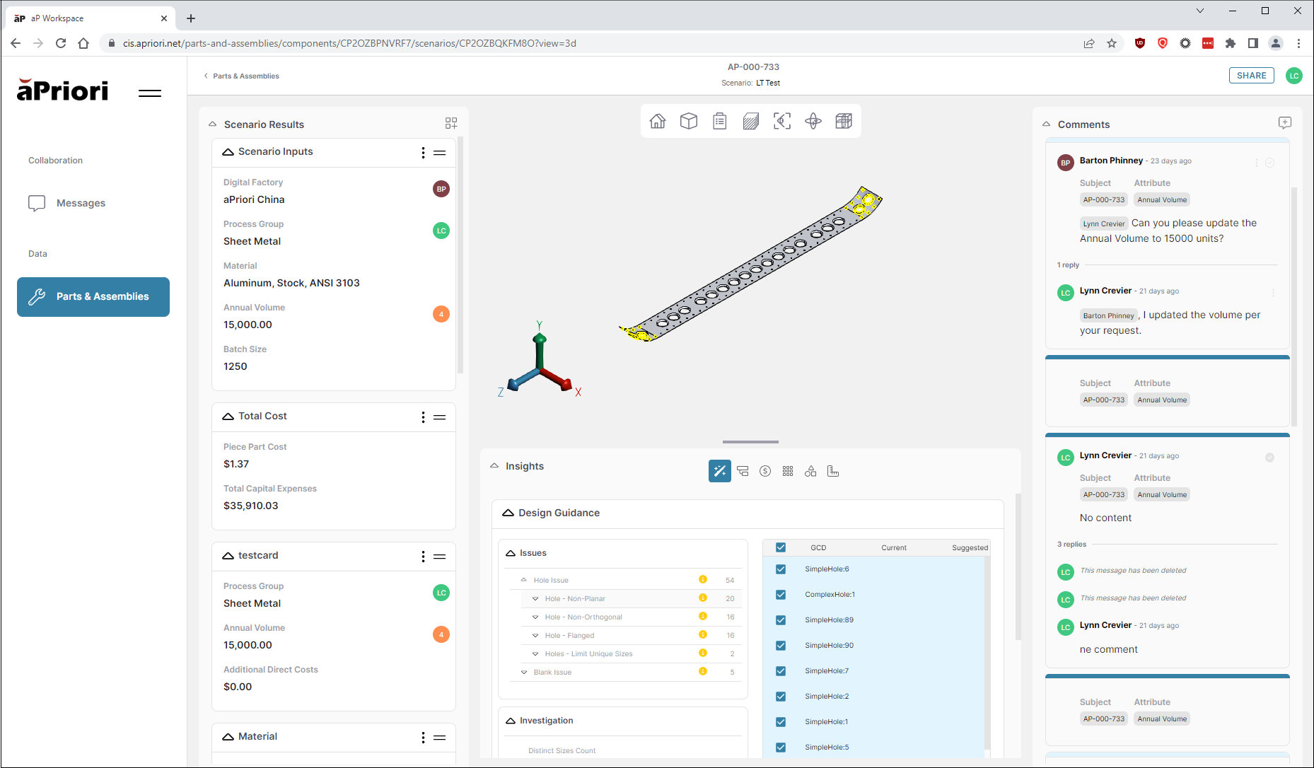Viewport: 1314px width, 768px height.
Task: Uncheck the SimpleHole:89 checkbox
Action: click(781, 620)
